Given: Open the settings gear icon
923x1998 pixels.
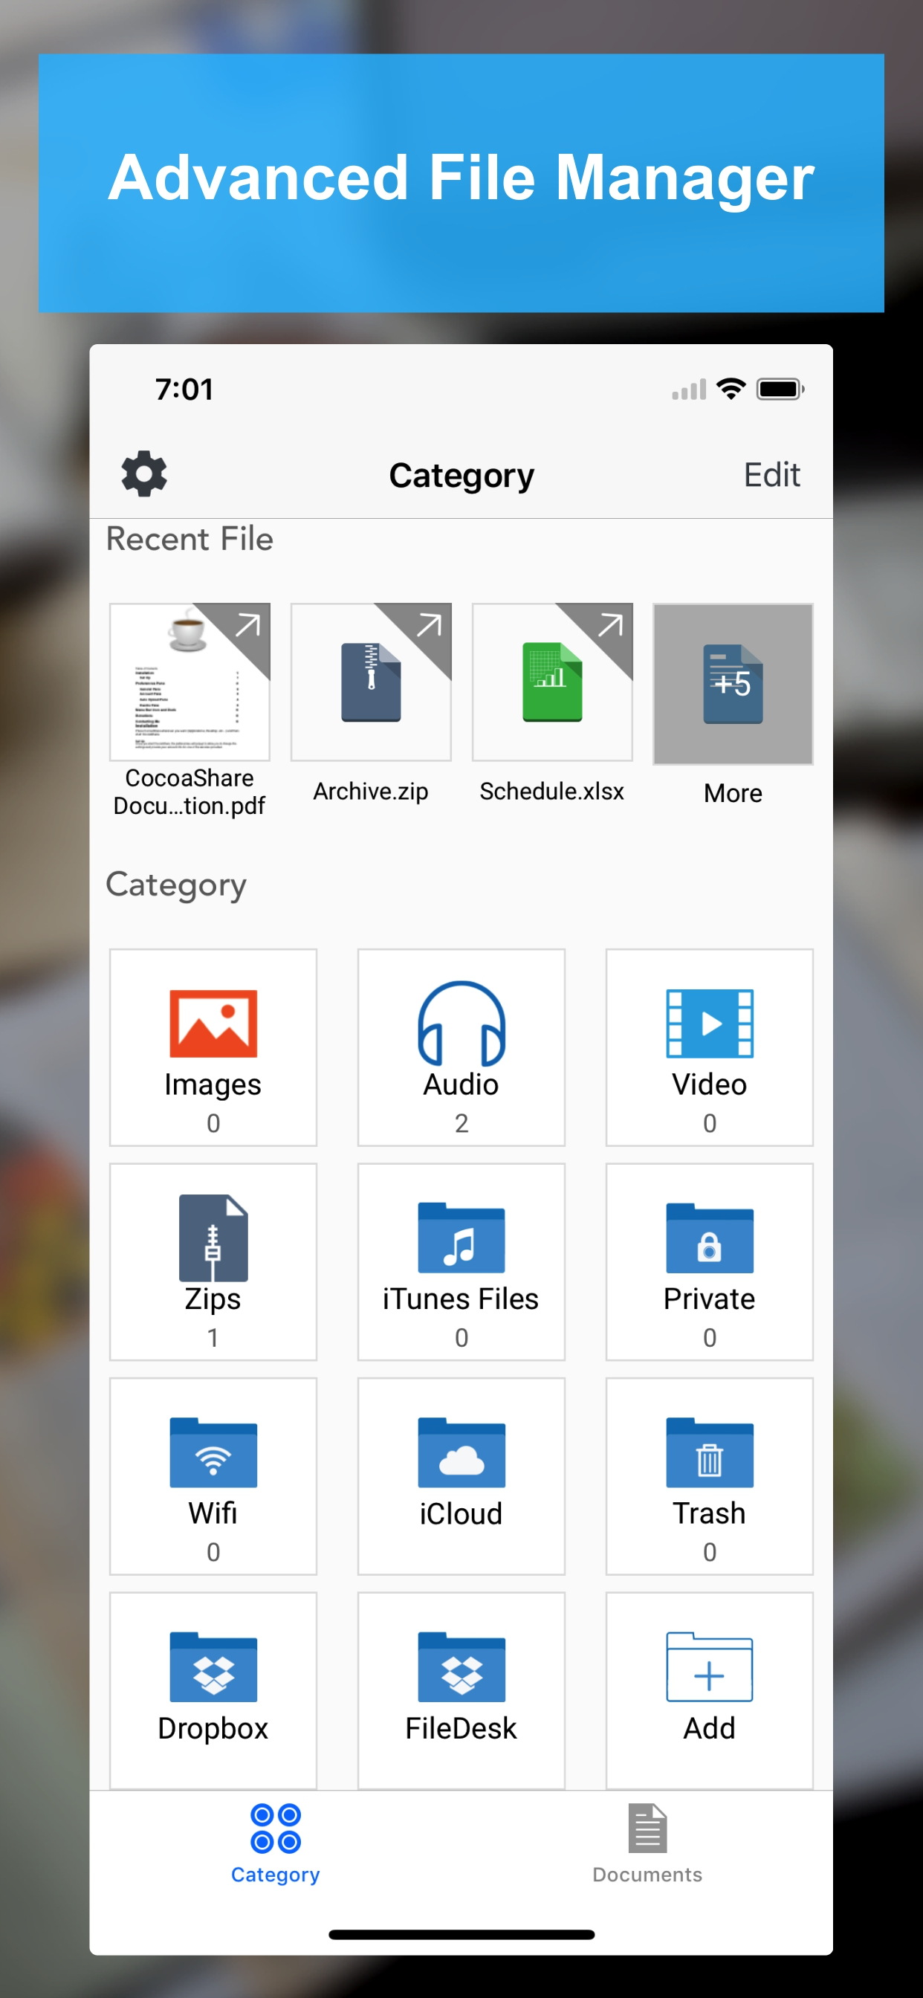Looking at the screenshot, I should click(x=144, y=473).
